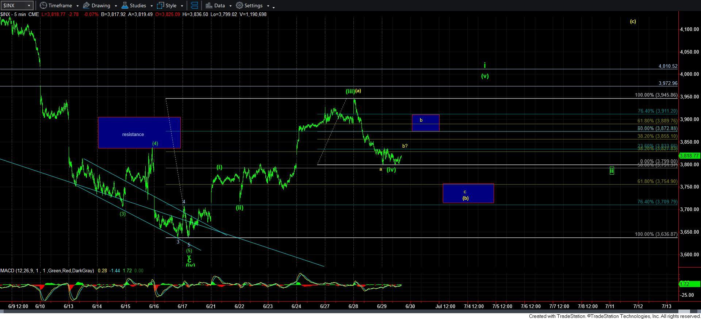
Task: Click the MACD (12,26,9) study label
Action: pyautogui.click(x=47, y=271)
